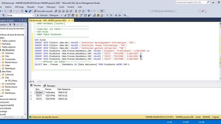
Task: Pin the Object Explorer panel
Action: click(x=22, y=21)
